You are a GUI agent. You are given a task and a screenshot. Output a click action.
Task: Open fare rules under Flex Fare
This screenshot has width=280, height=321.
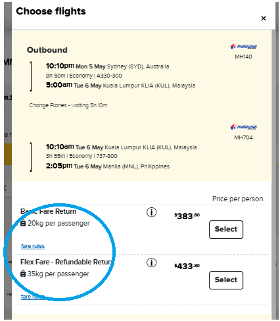33,297
